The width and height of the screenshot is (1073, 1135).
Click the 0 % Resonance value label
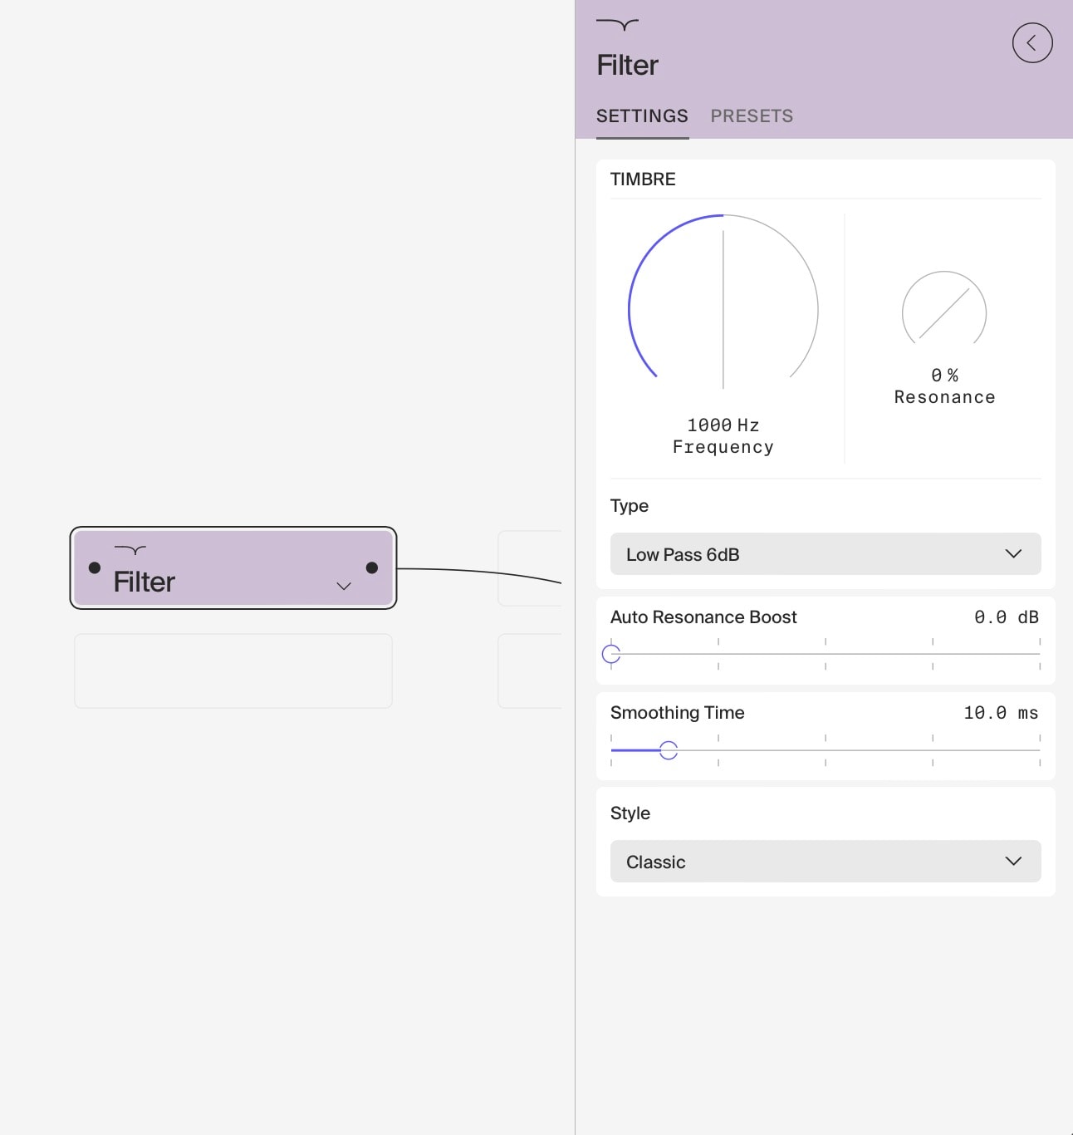pos(944,386)
